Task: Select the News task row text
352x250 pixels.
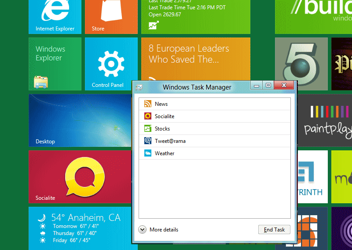Action: pyautogui.click(x=161, y=104)
